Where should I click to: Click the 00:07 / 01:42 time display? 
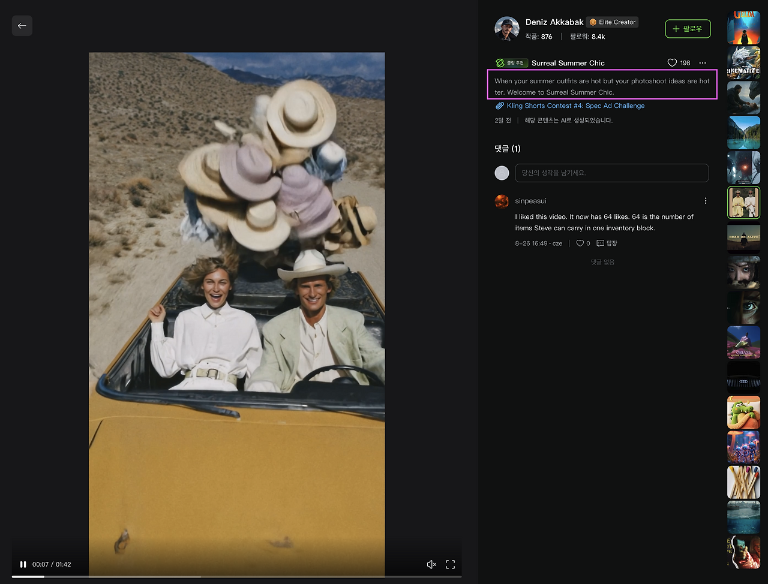pyautogui.click(x=52, y=564)
